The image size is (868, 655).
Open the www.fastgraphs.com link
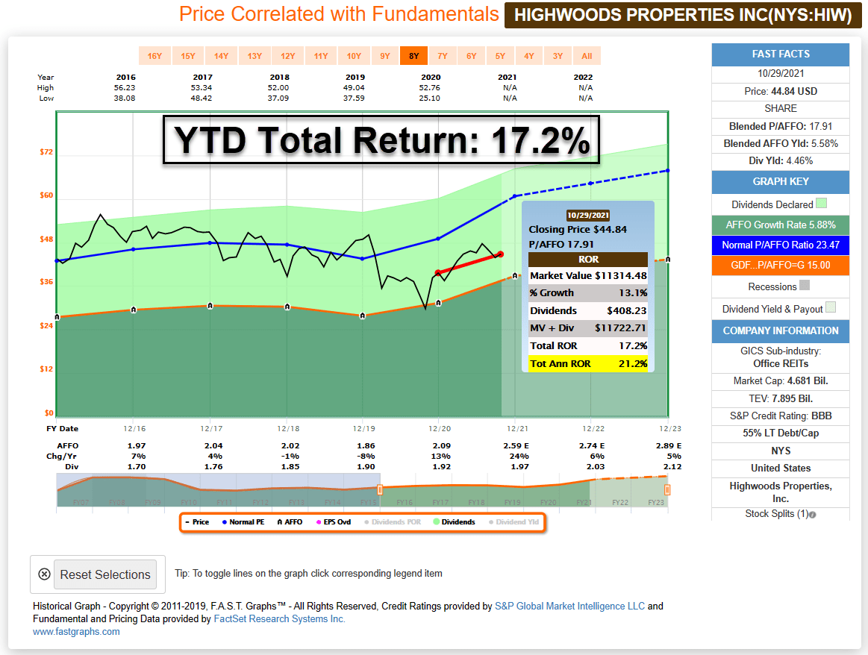pyautogui.click(x=76, y=632)
